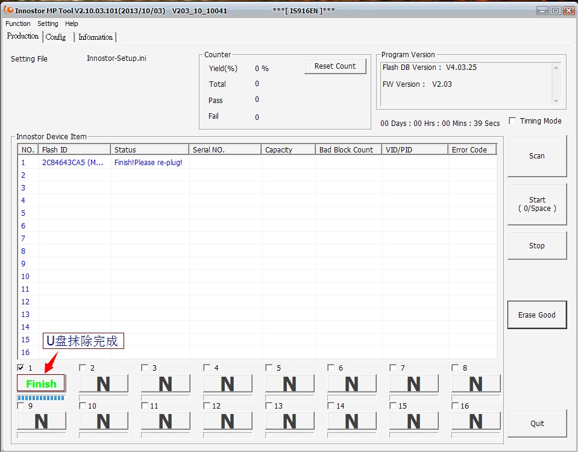578x452 pixels.
Task: Sort by the Serial NO. column header
Action: pyautogui.click(x=225, y=149)
